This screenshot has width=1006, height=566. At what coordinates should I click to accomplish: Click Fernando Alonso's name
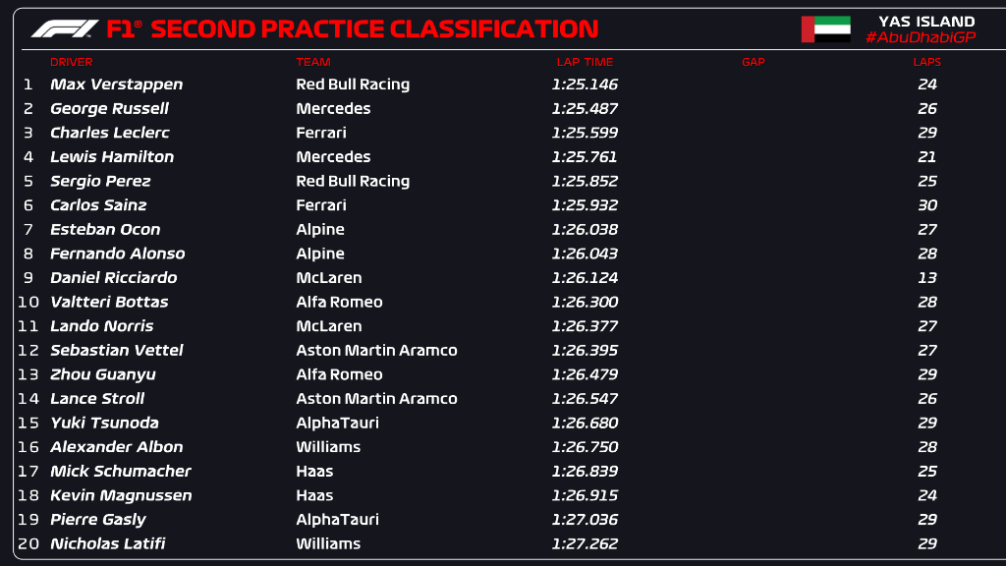(x=118, y=254)
